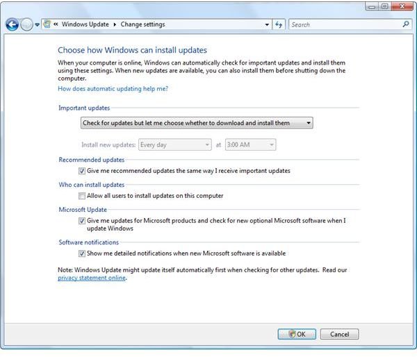
Task: Click the double chevron before Windows Update
Action: click(56, 24)
